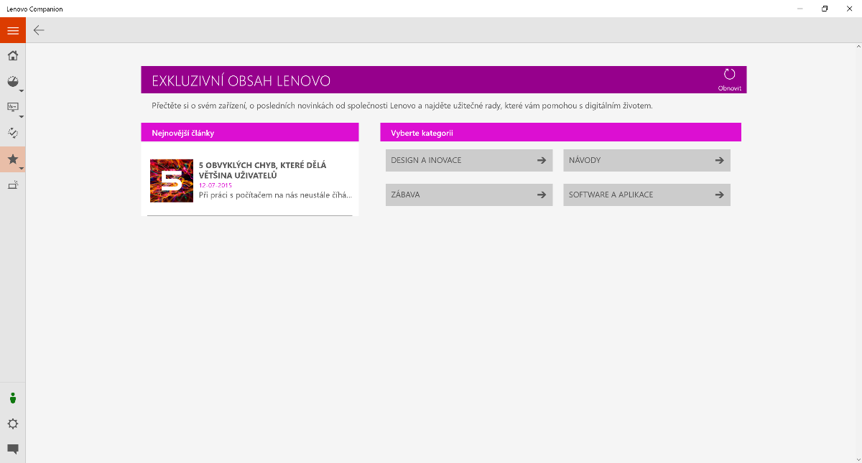The width and height of the screenshot is (862, 463).
Task: Click the Obnovit refresh button
Action: click(729, 78)
